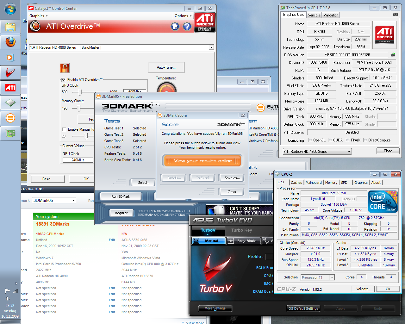Switch to GPU-Z Sensors tab
The height and width of the screenshot is (324, 405).
314,15
